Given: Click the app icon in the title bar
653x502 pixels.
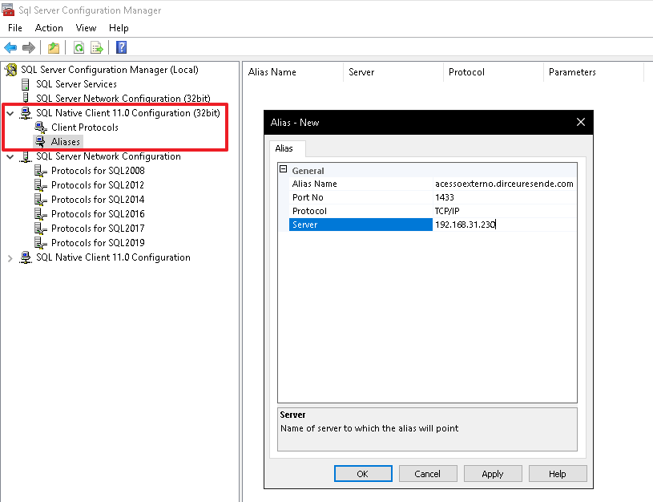Looking at the screenshot, I should point(8,10).
